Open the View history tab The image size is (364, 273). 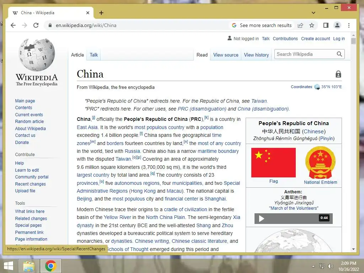tap(256, 55)
